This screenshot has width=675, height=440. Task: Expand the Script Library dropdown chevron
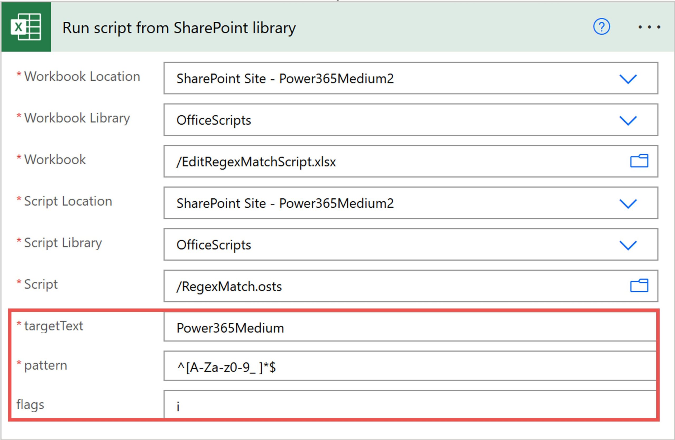[628, 245]
